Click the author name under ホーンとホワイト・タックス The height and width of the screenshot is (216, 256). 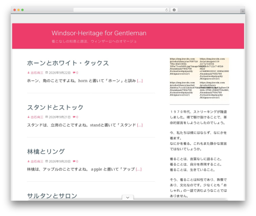tap(37, 73)
